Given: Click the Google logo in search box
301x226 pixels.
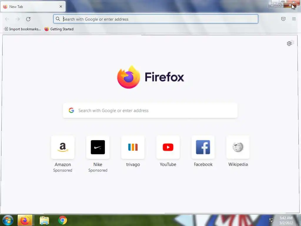Looking at the screenshot, I should click(x=71, y=110).
